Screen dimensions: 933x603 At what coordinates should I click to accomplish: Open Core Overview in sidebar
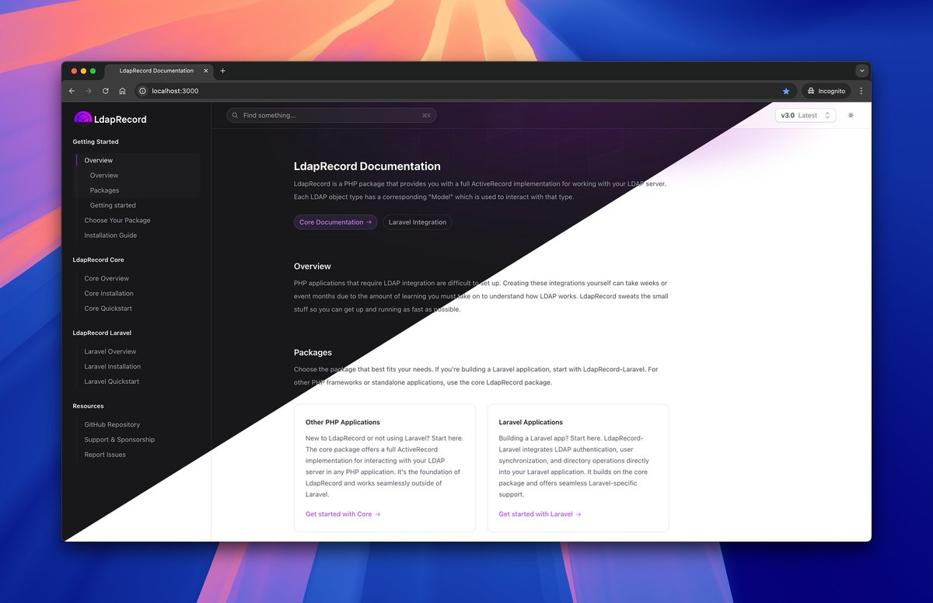click(107, 278)
